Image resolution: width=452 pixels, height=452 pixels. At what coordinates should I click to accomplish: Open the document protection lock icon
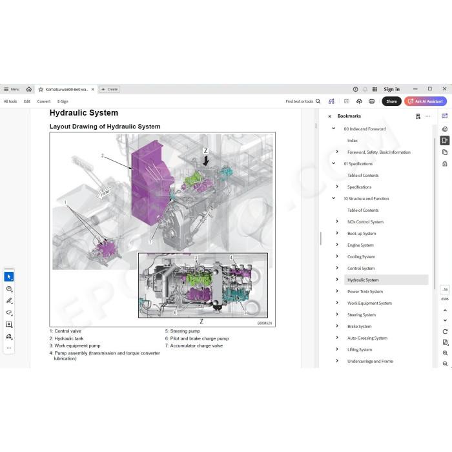(445, 164)
